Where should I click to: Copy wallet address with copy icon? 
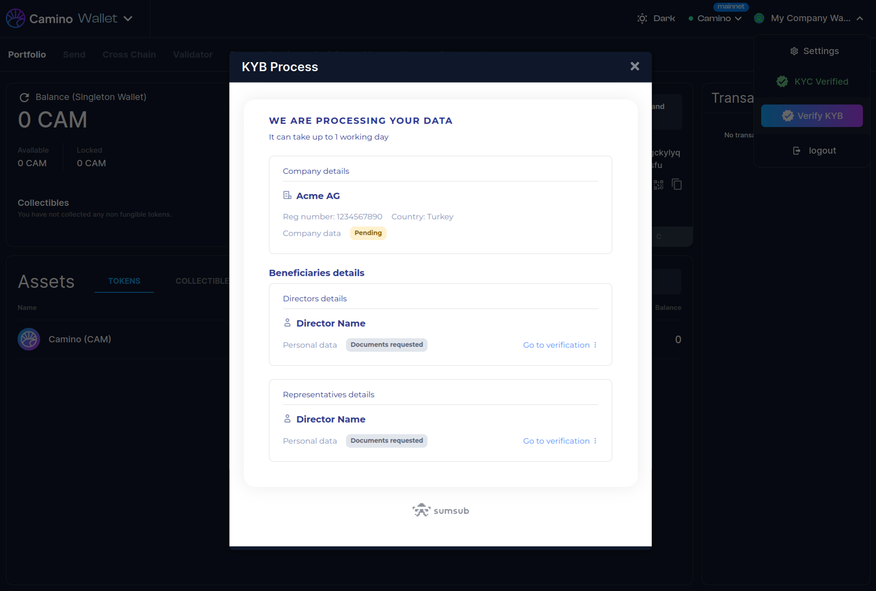click(x=676, y=184)
